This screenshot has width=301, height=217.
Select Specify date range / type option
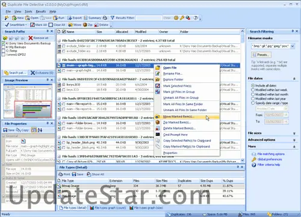(x=253, y=103)
